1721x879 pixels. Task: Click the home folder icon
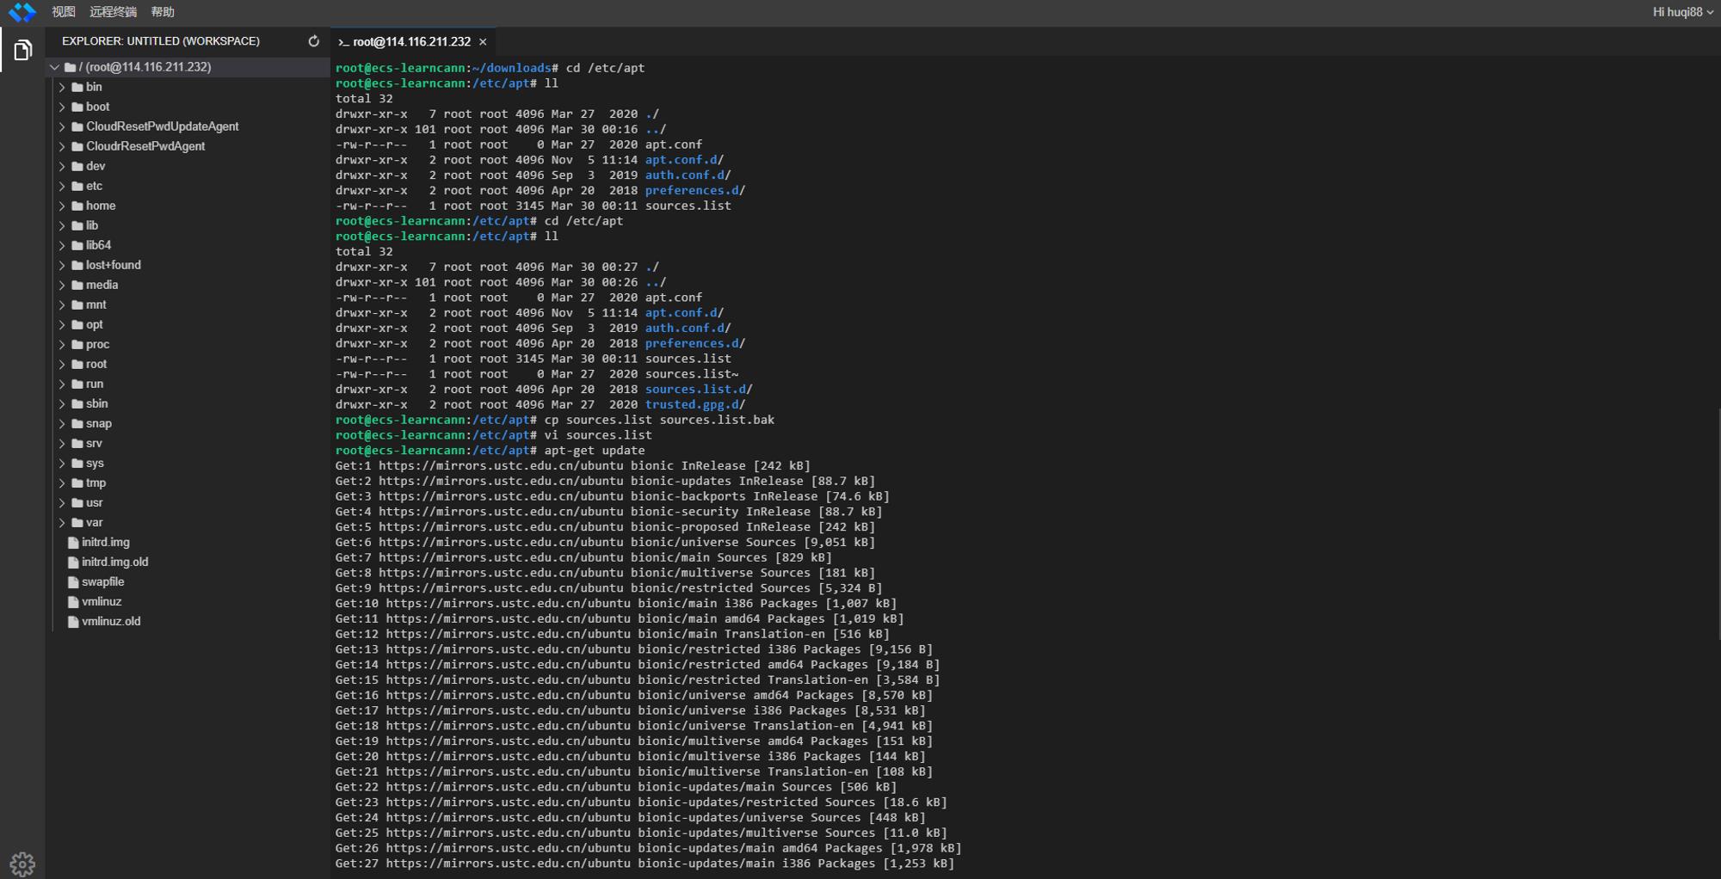point(77,206)
